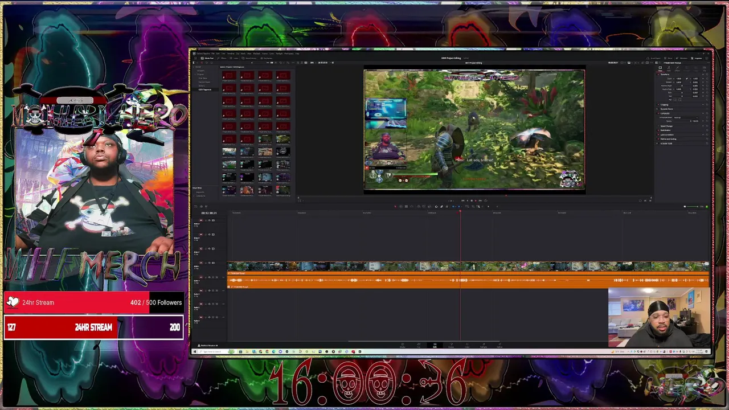Go to the Fairlight page
The width and height of the screenshot is (729, 410).
(x=484, y=345)
